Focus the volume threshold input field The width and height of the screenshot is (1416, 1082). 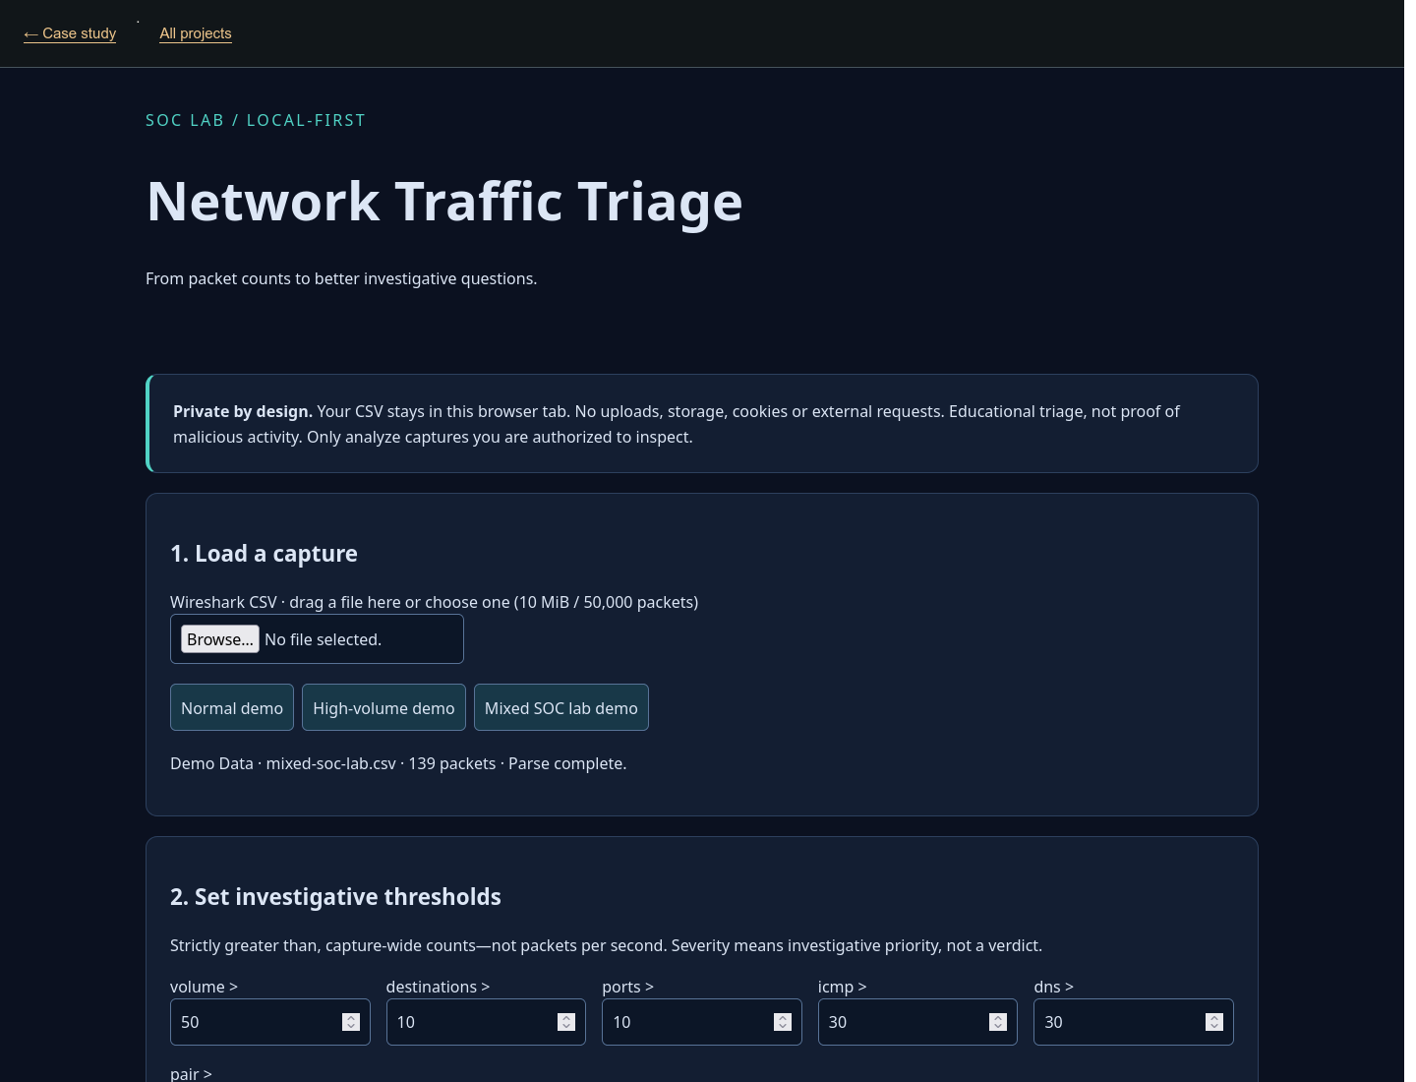pos(270,1022)
